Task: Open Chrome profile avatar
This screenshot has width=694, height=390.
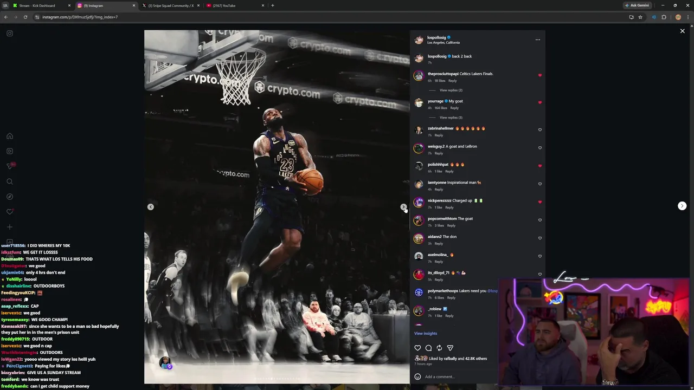Action: pos(678,17)
